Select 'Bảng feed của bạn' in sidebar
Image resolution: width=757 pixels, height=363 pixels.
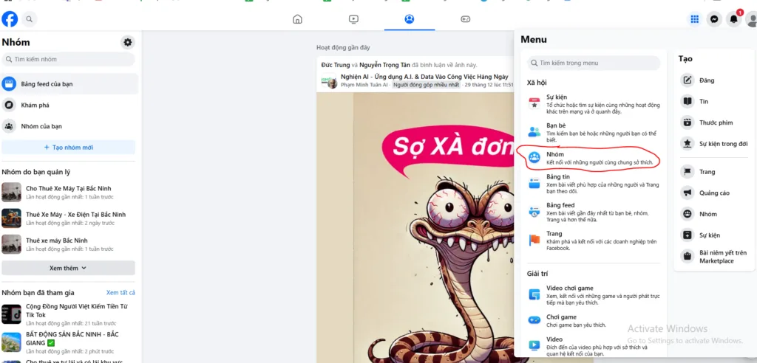(69, 84)
